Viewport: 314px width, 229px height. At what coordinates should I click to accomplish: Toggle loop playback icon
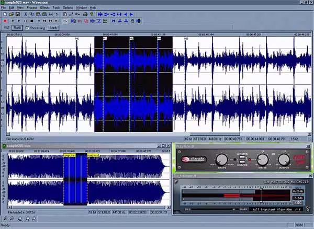coord(65,21)
